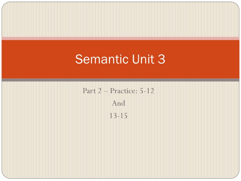Viewport: 241px width, 181px height.
Task: Select the "Semantic Unit 3" title text
Action: tap(120, 59)
